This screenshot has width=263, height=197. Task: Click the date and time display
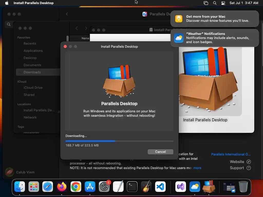point(244,3)
